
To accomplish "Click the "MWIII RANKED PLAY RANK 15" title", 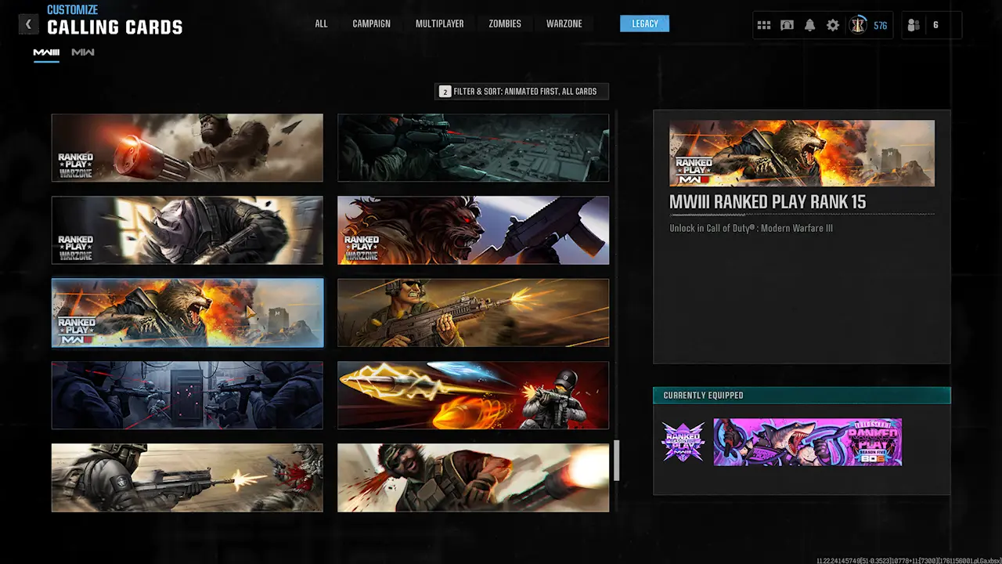I will [767, 202].
